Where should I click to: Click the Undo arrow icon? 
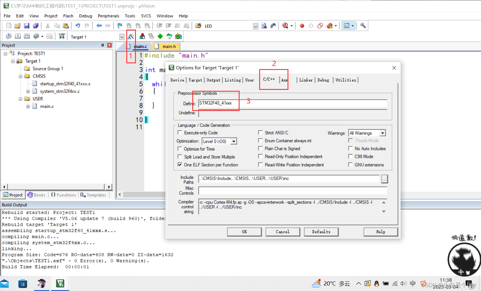(x=78, y=26)
